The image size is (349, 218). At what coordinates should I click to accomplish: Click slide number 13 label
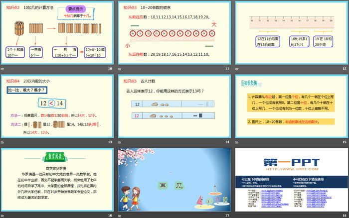[x=110, y=142]
